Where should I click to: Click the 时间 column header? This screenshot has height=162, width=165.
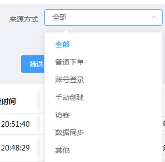coord(8,101)
